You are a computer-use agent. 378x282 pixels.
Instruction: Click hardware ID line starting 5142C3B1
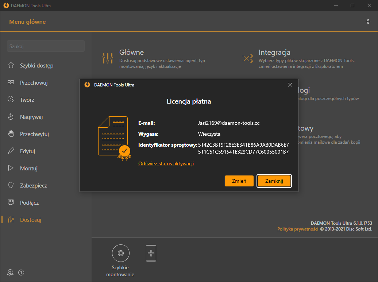click(x=243, y=145)
